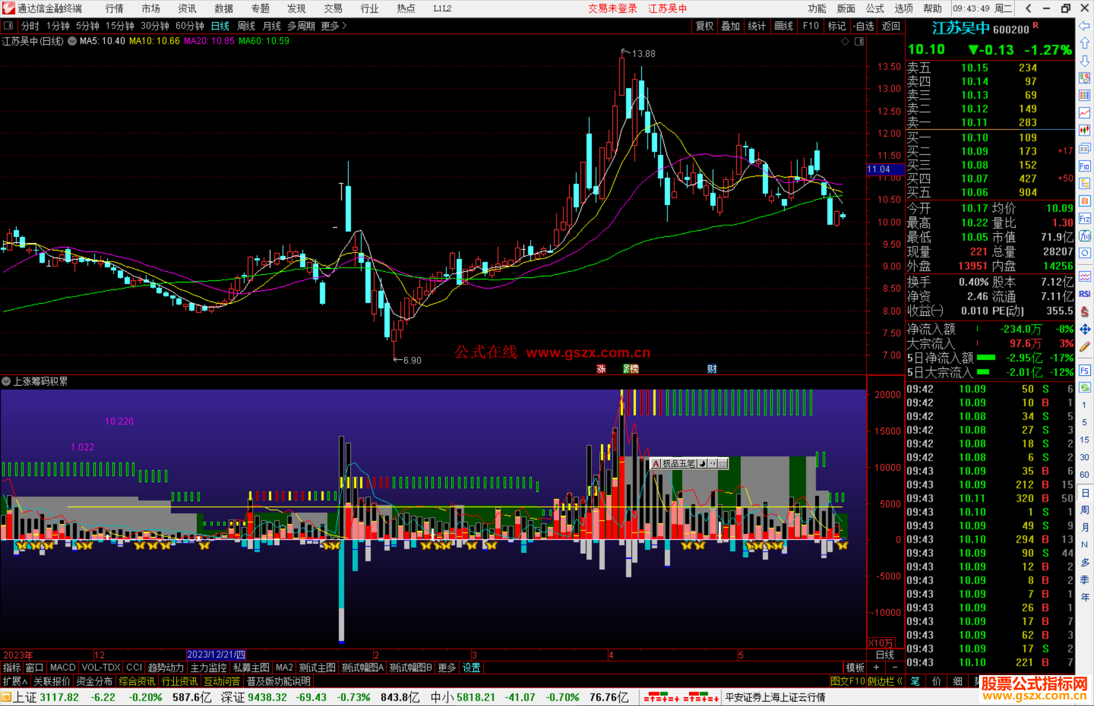Click the four-way move arrows icon
This screenshot has width=1094, height=706.
[1084, 329]
